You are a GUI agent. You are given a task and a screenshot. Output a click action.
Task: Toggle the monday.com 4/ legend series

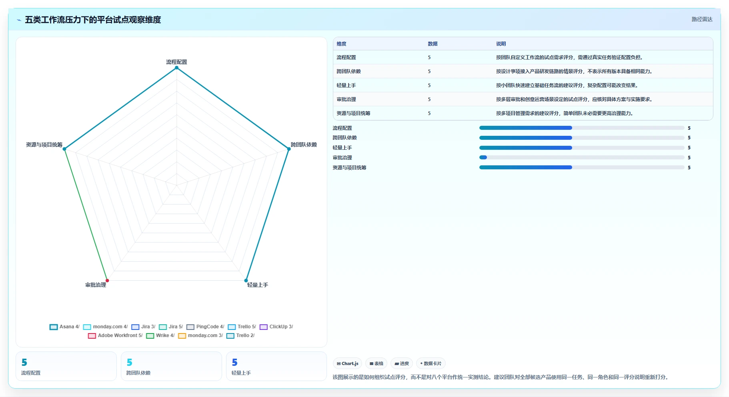pyautogui.click(x=105, y=327)
